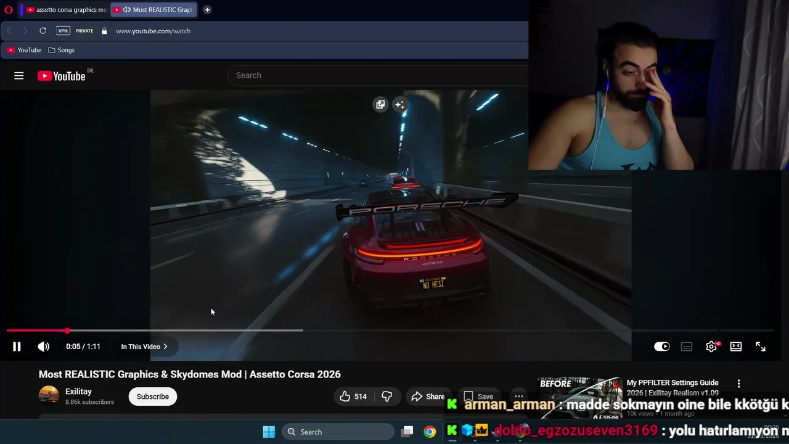Share the video

pyautogui.click(x=428, y=397)
